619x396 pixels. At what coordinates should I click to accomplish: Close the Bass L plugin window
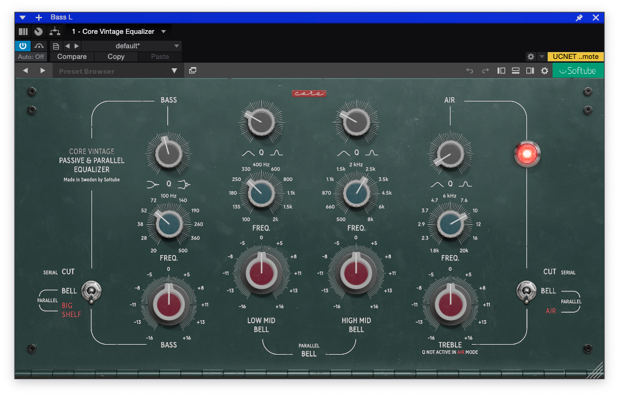pos(596,18)
